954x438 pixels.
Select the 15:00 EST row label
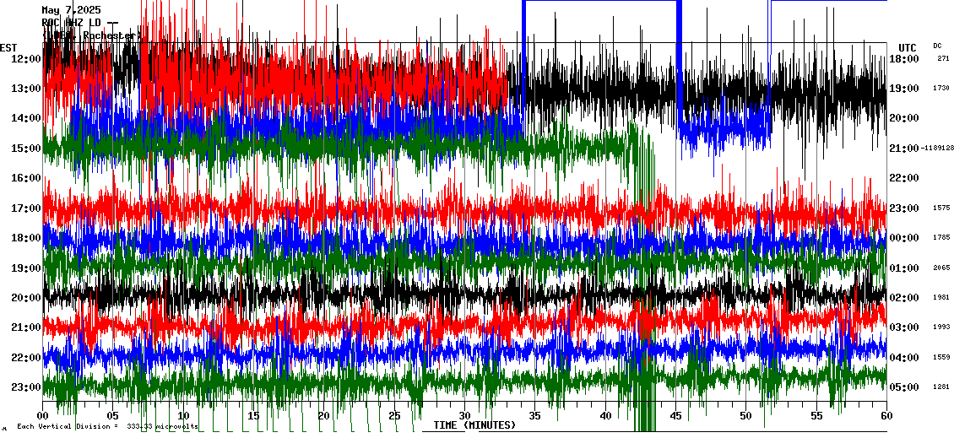pyautogui.click(x=25, y=149)
